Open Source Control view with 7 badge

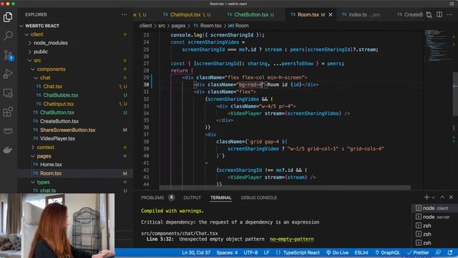[x=8, y=55]
